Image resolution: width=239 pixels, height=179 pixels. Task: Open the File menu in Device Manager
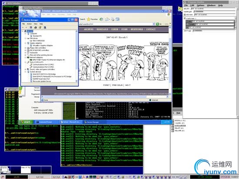click(x=23, y=24)
